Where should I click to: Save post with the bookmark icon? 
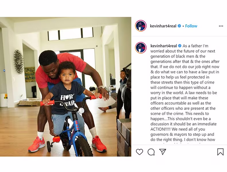tap(220, 152)
